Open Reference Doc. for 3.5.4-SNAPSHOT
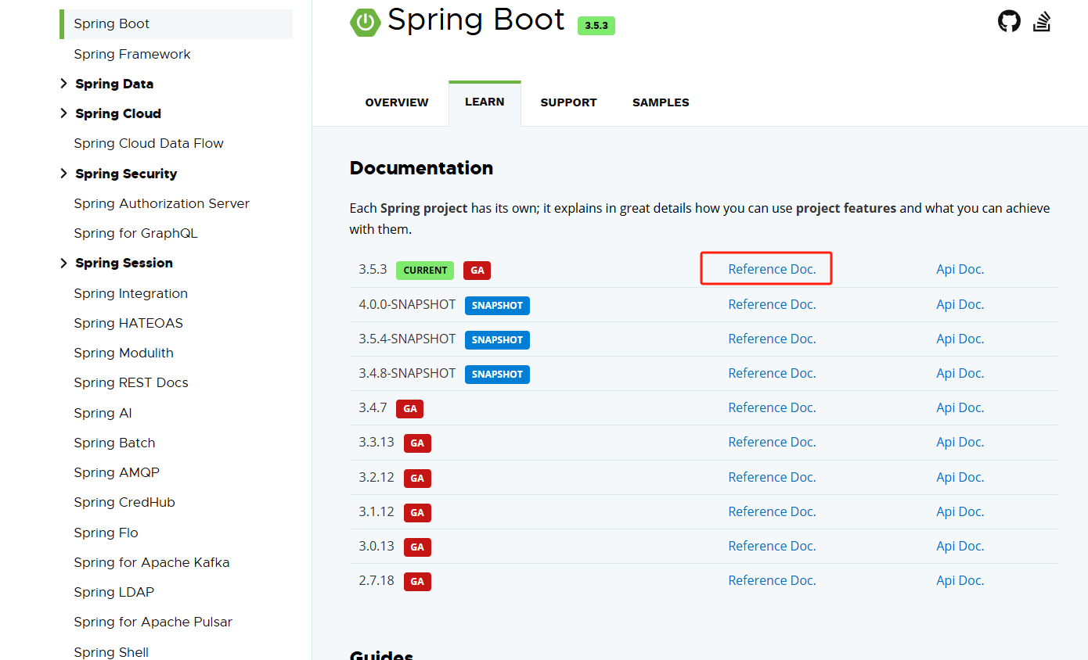 coord(772,339)
